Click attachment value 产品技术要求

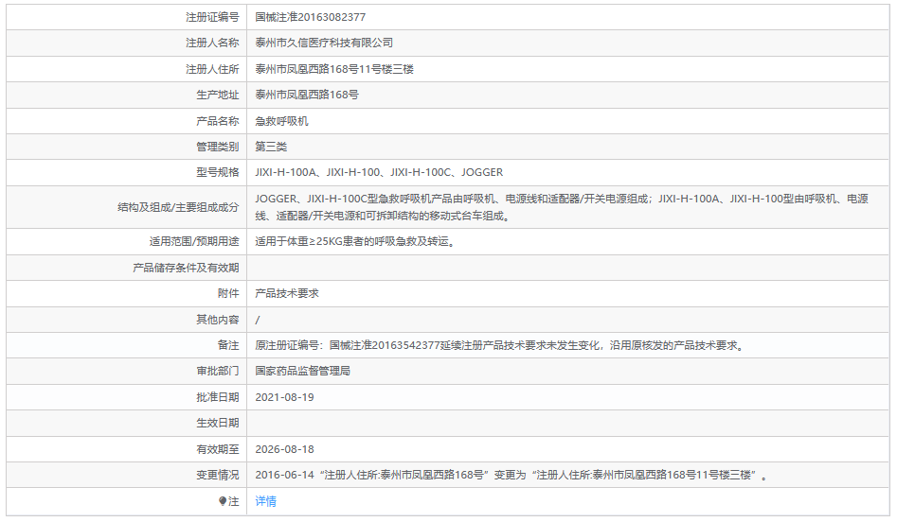click(x=287, y=293)
